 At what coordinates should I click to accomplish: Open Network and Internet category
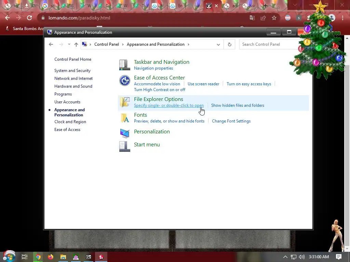[x=73, y=78]
